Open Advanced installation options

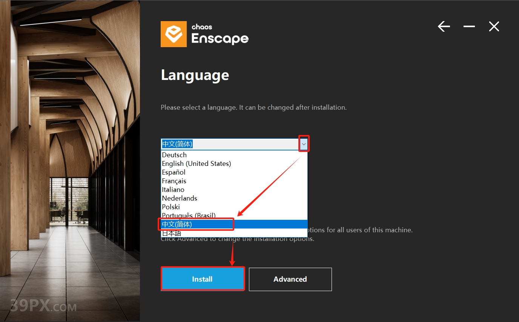click(x=290, y=279)
